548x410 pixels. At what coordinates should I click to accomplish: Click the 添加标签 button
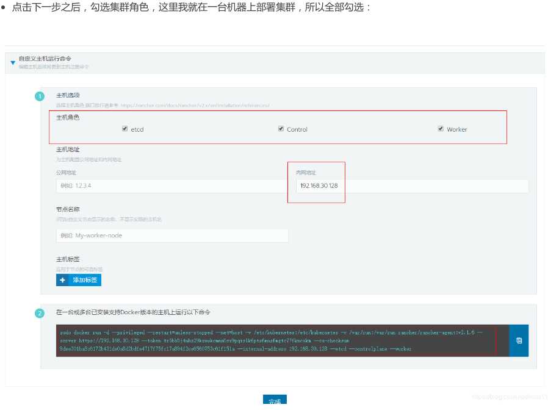79,280
